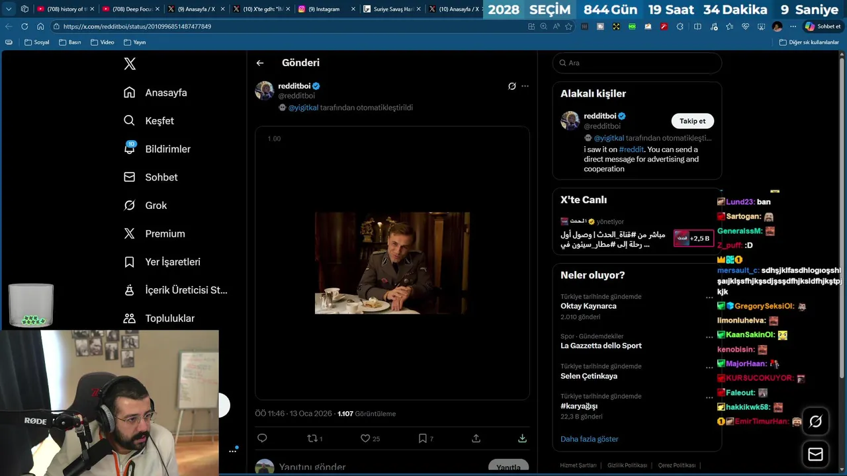The image size is (847, 476).
Task: Switch to the Suriye Savaş Haritası tab
Action: [390, 9]
